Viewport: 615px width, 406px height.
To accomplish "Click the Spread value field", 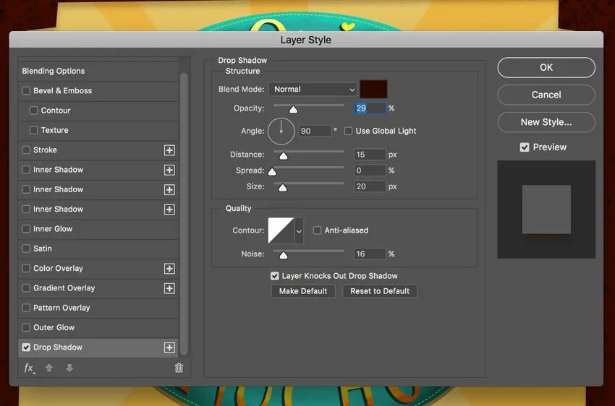I will click(x=370, y=170).
